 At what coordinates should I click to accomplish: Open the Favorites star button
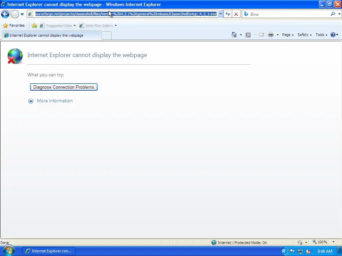click(14, 25)
